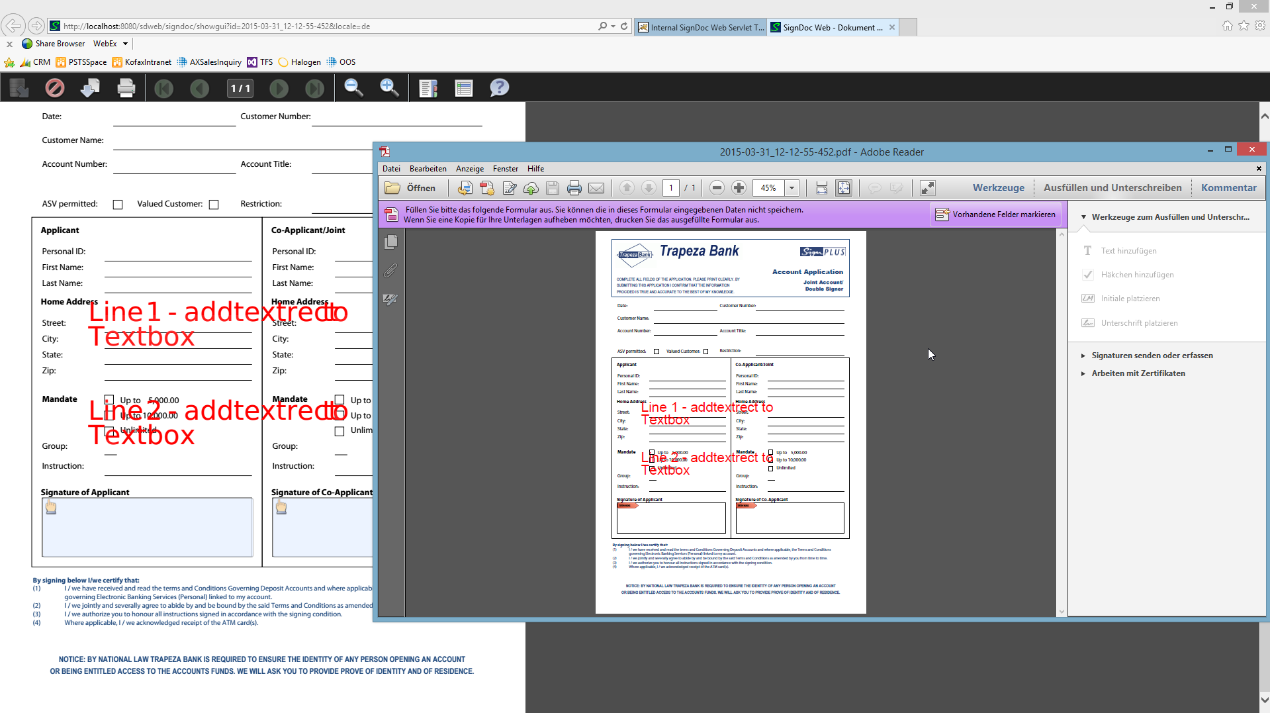Click the document tabs icon in SignDoc toolbar
The image size is (1270, 713).
(x=428, y=87)
